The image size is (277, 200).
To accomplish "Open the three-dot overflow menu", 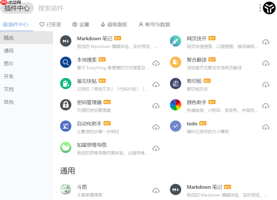I will 260,8.
